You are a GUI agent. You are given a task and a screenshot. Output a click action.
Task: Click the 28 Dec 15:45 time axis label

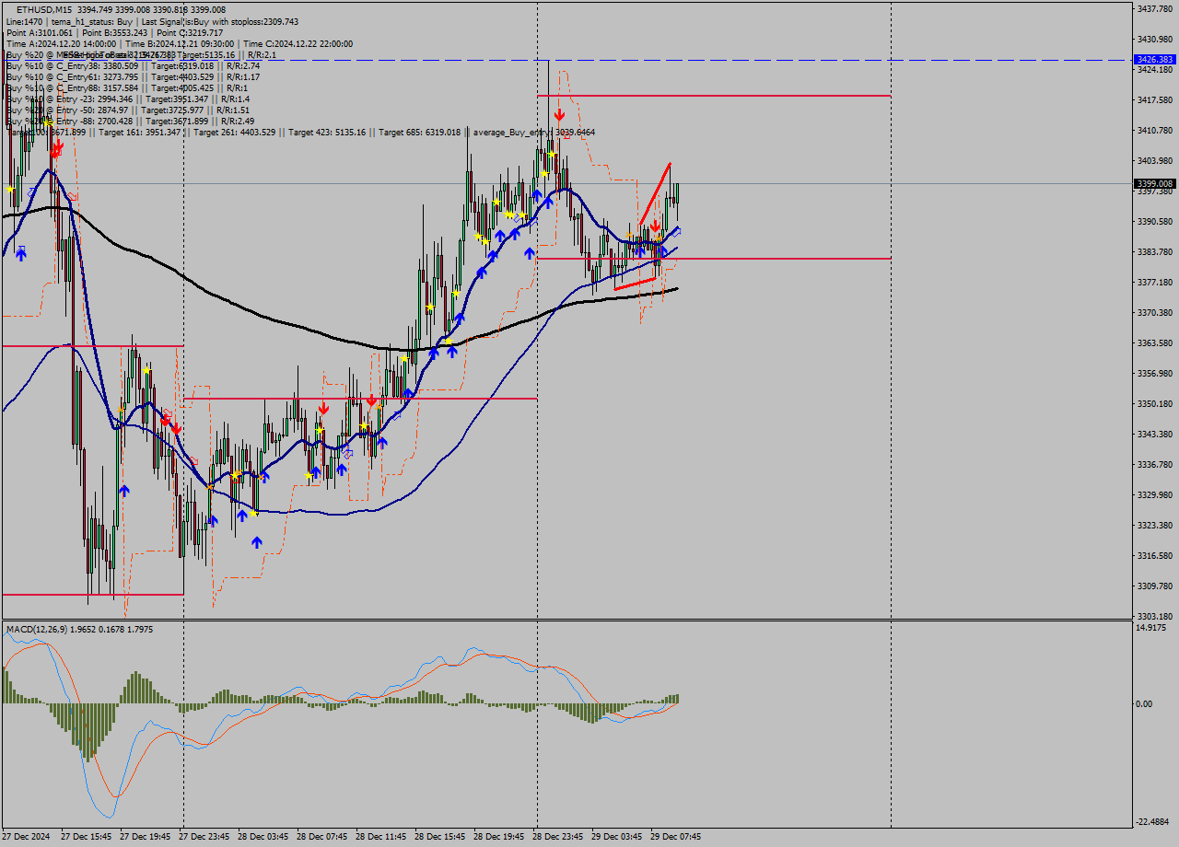[x=441, y=837]
